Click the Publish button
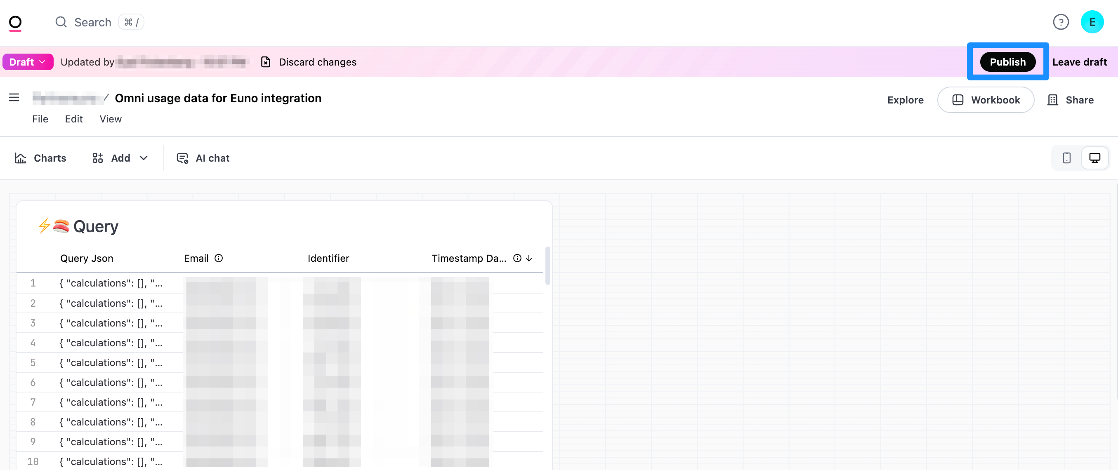The image size is (1118, 470). pos(1007,62)
